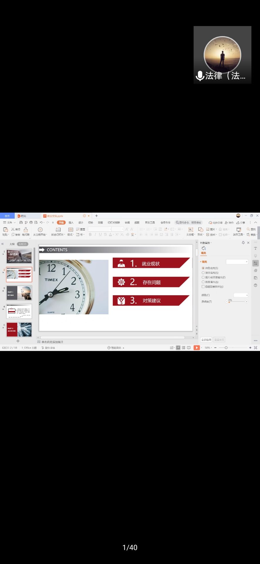Insert a text box with 文本框 icon
260x564 pixels.
coord(191,230)
